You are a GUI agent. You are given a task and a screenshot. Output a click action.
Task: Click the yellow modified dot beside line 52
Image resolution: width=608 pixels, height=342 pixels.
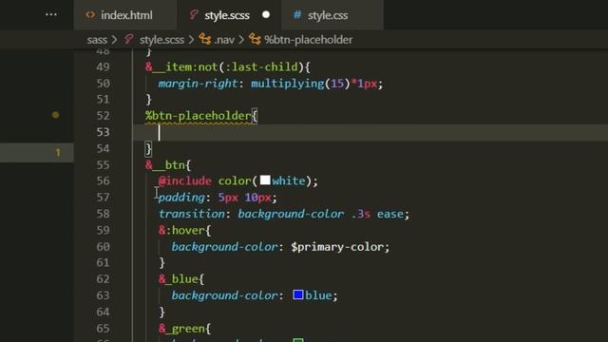[55, 115]
